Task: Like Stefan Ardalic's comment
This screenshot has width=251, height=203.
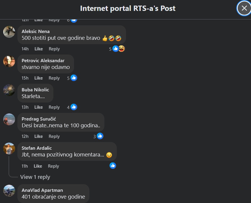Action: pos(38,166)
